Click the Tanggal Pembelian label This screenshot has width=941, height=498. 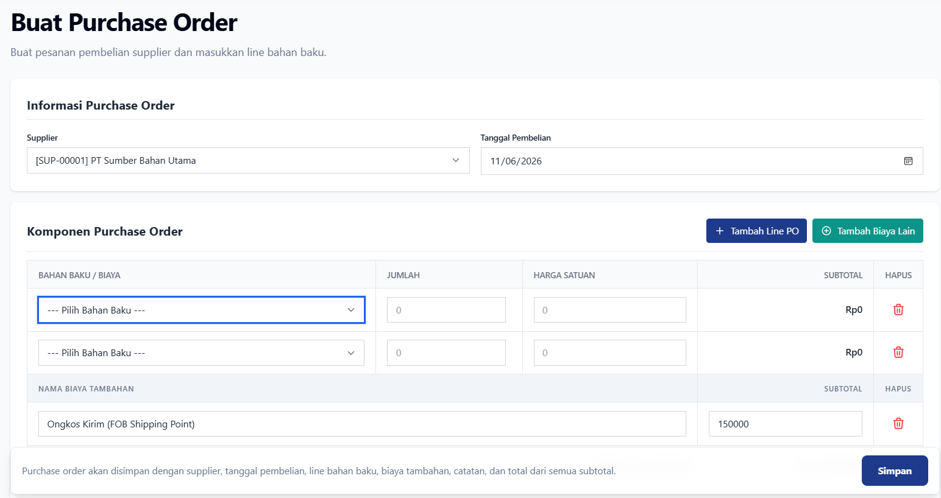click(x=516, y=138)
